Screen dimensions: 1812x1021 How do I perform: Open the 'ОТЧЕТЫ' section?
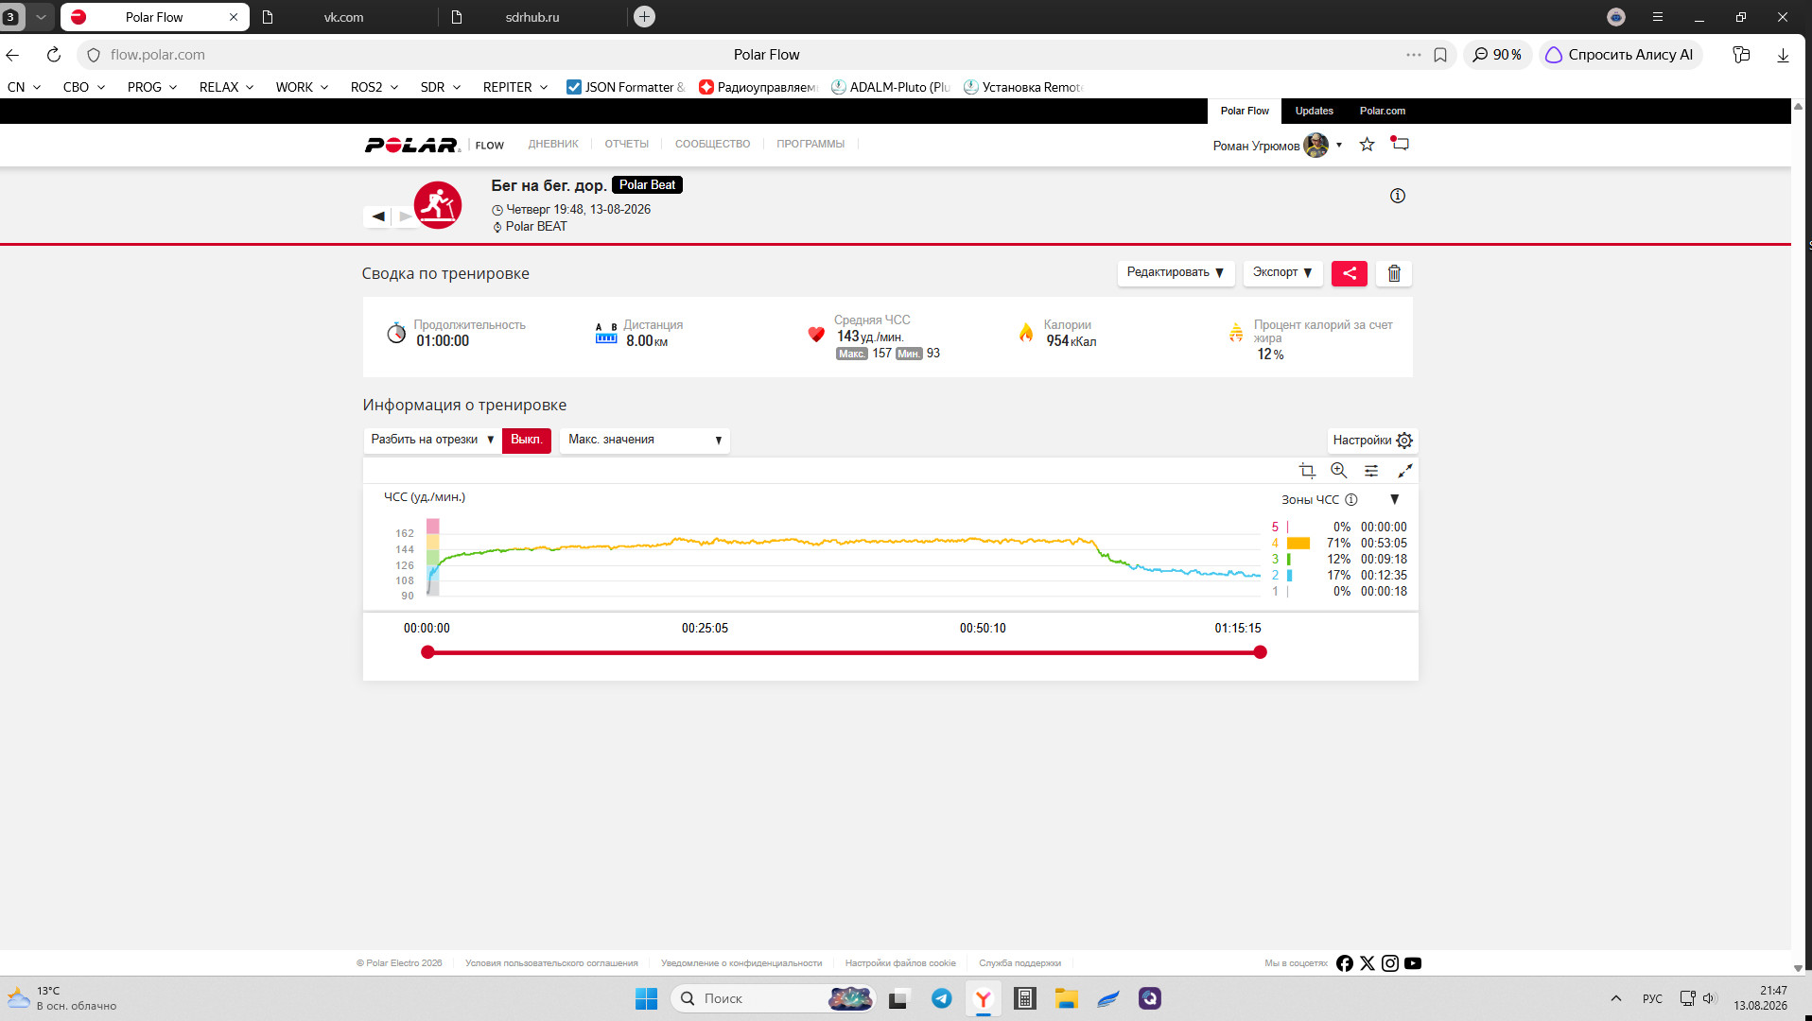coord(627,145)
